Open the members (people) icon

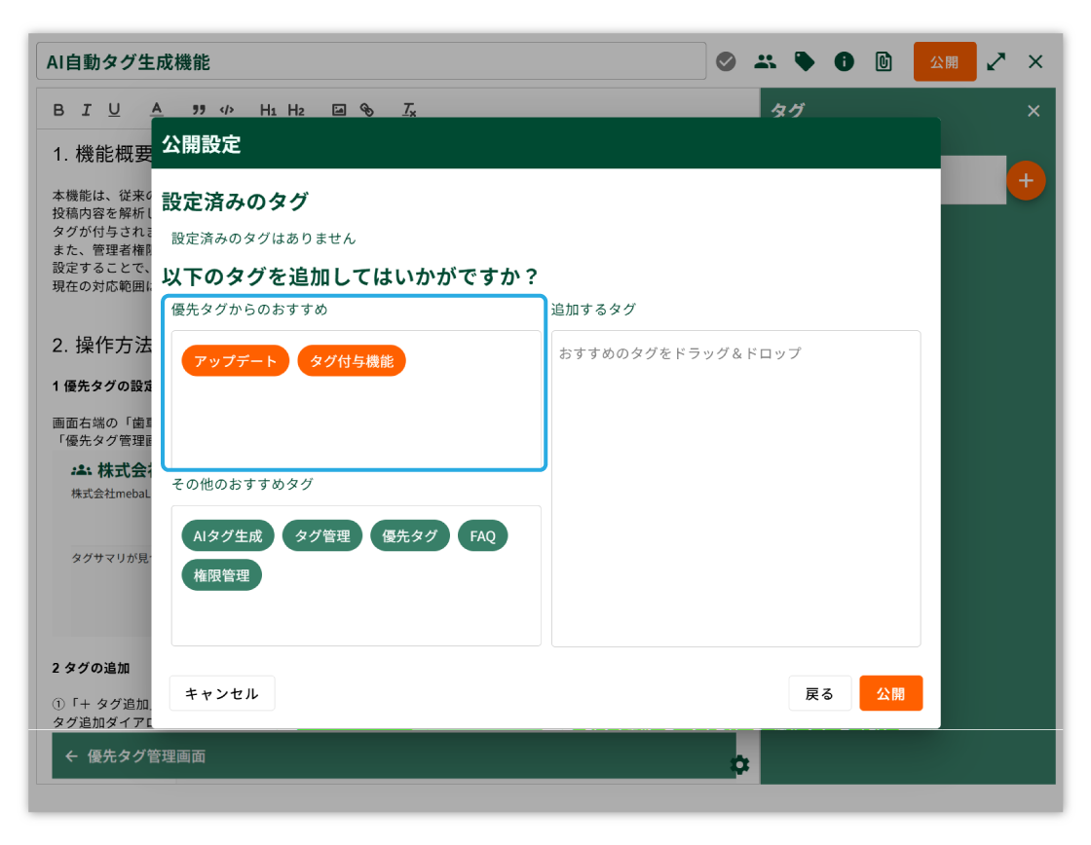[766, 62]
